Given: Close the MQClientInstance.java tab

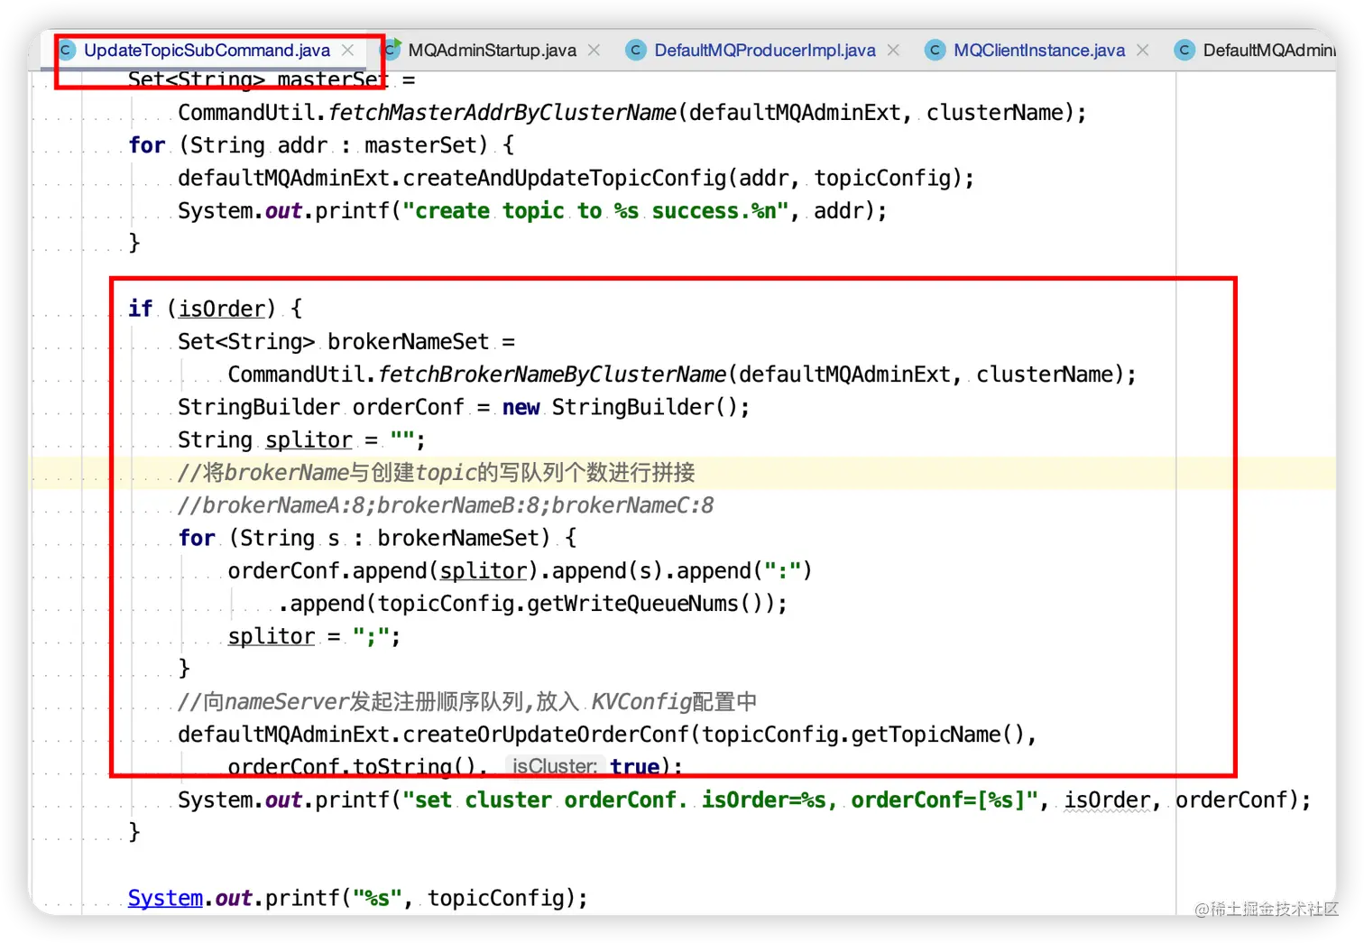Looking at the screenshot, I should [x=1143, y=51].
